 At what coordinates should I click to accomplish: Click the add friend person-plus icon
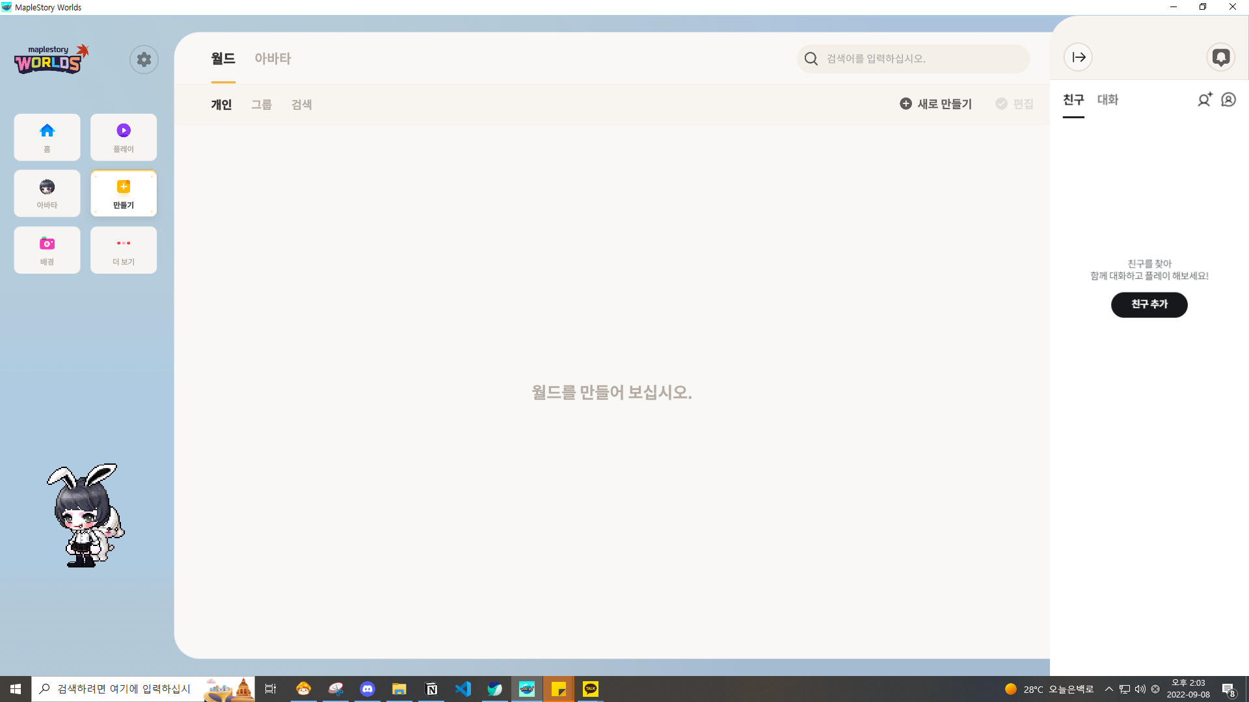coord(1204,99)
